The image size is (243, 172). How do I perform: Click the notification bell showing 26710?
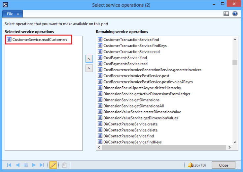(x=192, y=165)
